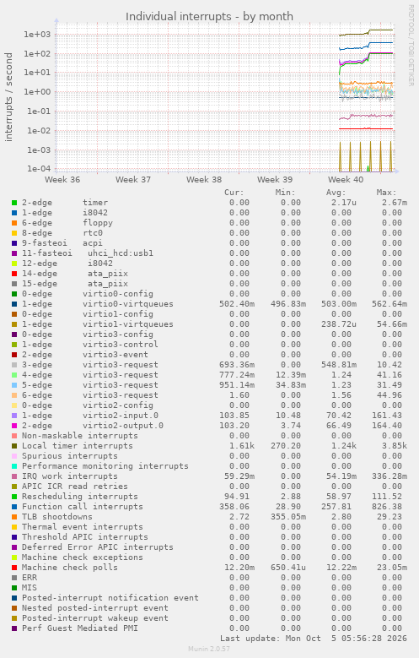Click the swatch for 6-edge virtio3-request
This screenshot has height=658, width=419.
[14, 395]
